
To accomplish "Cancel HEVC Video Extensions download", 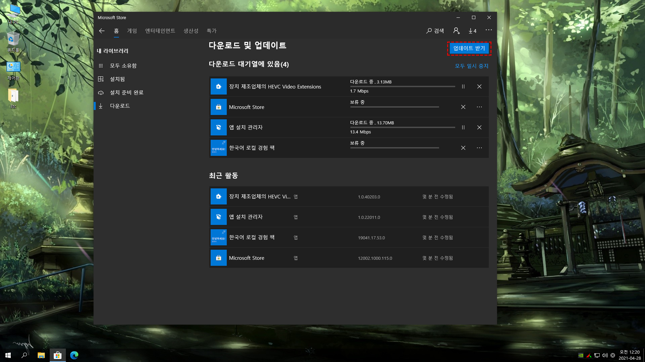I will tap(479, 86).
